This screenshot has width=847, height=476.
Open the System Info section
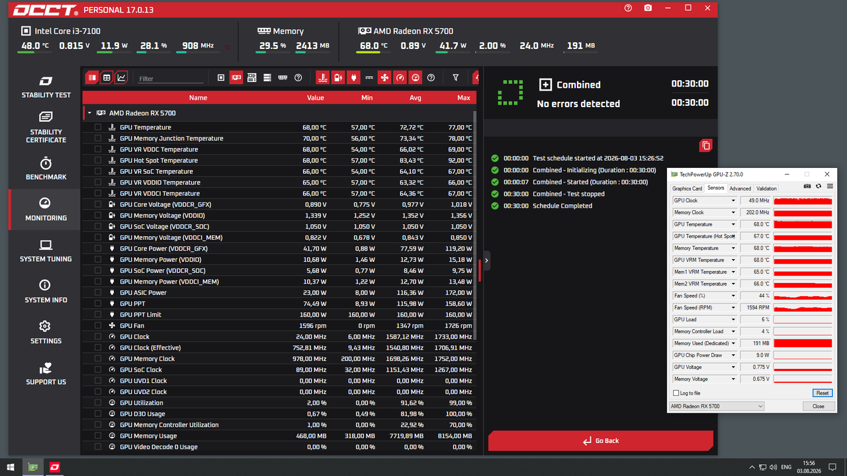point(46,292)
